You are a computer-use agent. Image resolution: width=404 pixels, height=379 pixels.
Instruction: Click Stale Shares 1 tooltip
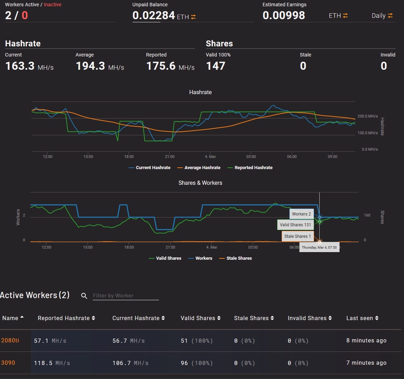point(298,236)
